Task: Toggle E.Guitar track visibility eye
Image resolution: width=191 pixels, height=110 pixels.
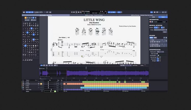Action: pos(39,84)
